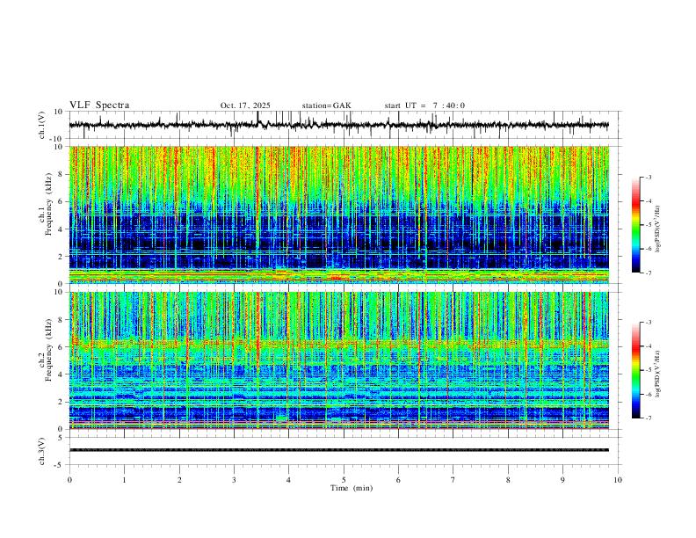
Task: Click time axis tick label '0'
Action: [69, 480]
